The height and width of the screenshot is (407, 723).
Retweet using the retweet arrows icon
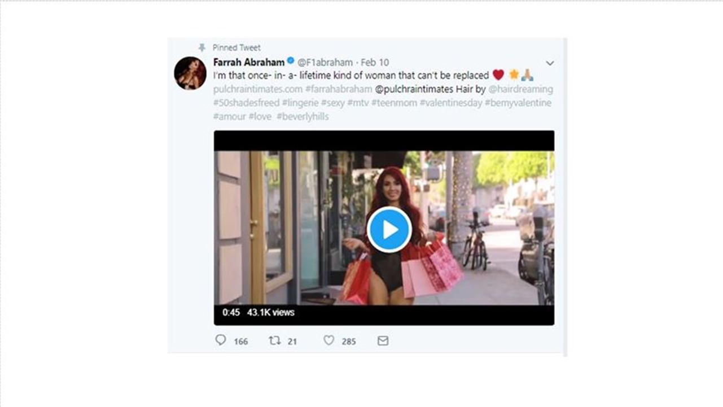(x=274, y=340)
